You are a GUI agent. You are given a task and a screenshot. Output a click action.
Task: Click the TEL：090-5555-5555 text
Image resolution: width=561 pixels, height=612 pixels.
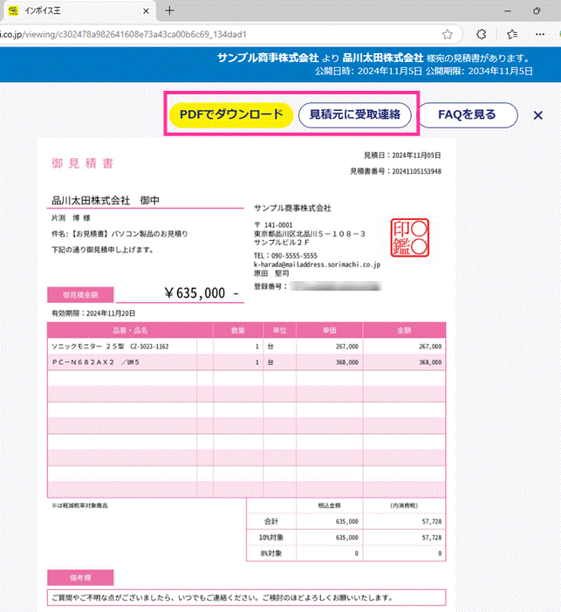tap(285, 256)
